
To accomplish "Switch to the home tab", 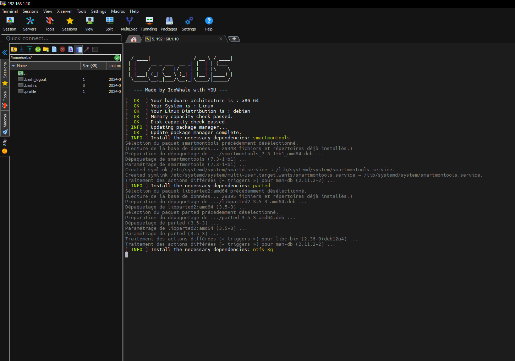I will coord(134,39).
